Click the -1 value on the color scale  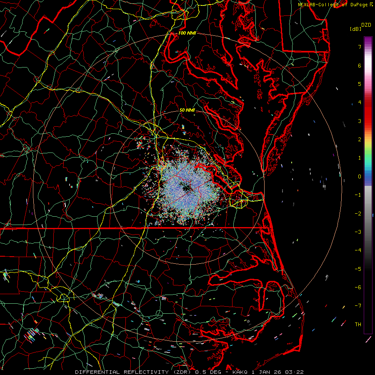[358, 195]
